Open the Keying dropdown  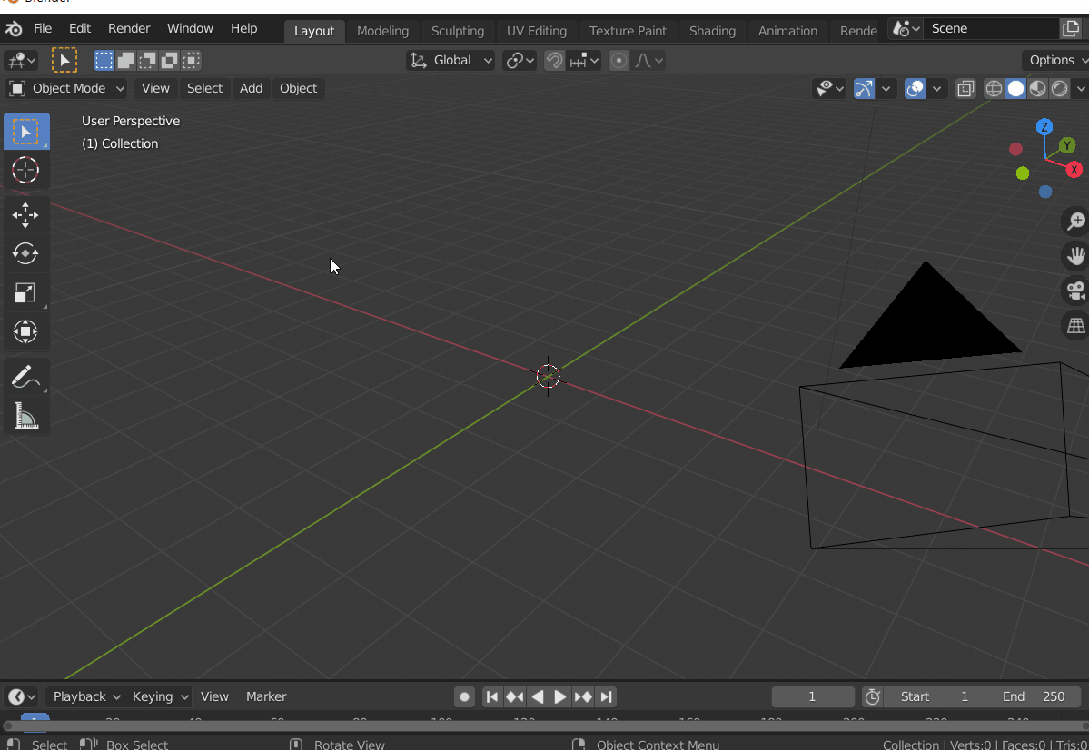159,696
